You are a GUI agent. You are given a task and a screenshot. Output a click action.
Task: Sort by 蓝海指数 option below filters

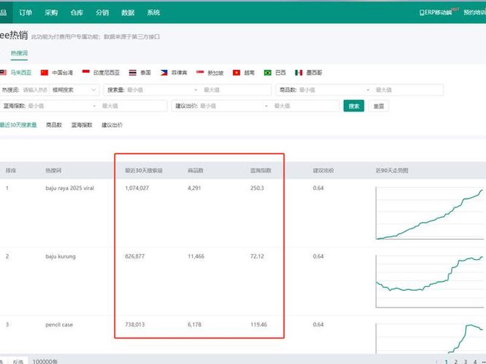[x=82, y=125]
